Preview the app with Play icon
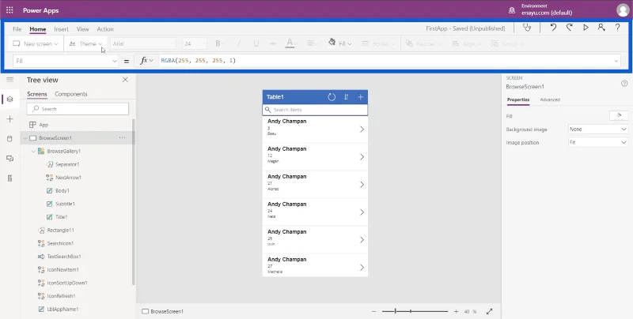Viewport: 633px width, 319px height. click(586, 28)
